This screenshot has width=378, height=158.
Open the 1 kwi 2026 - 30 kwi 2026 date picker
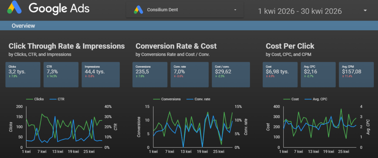coord(300,11)
